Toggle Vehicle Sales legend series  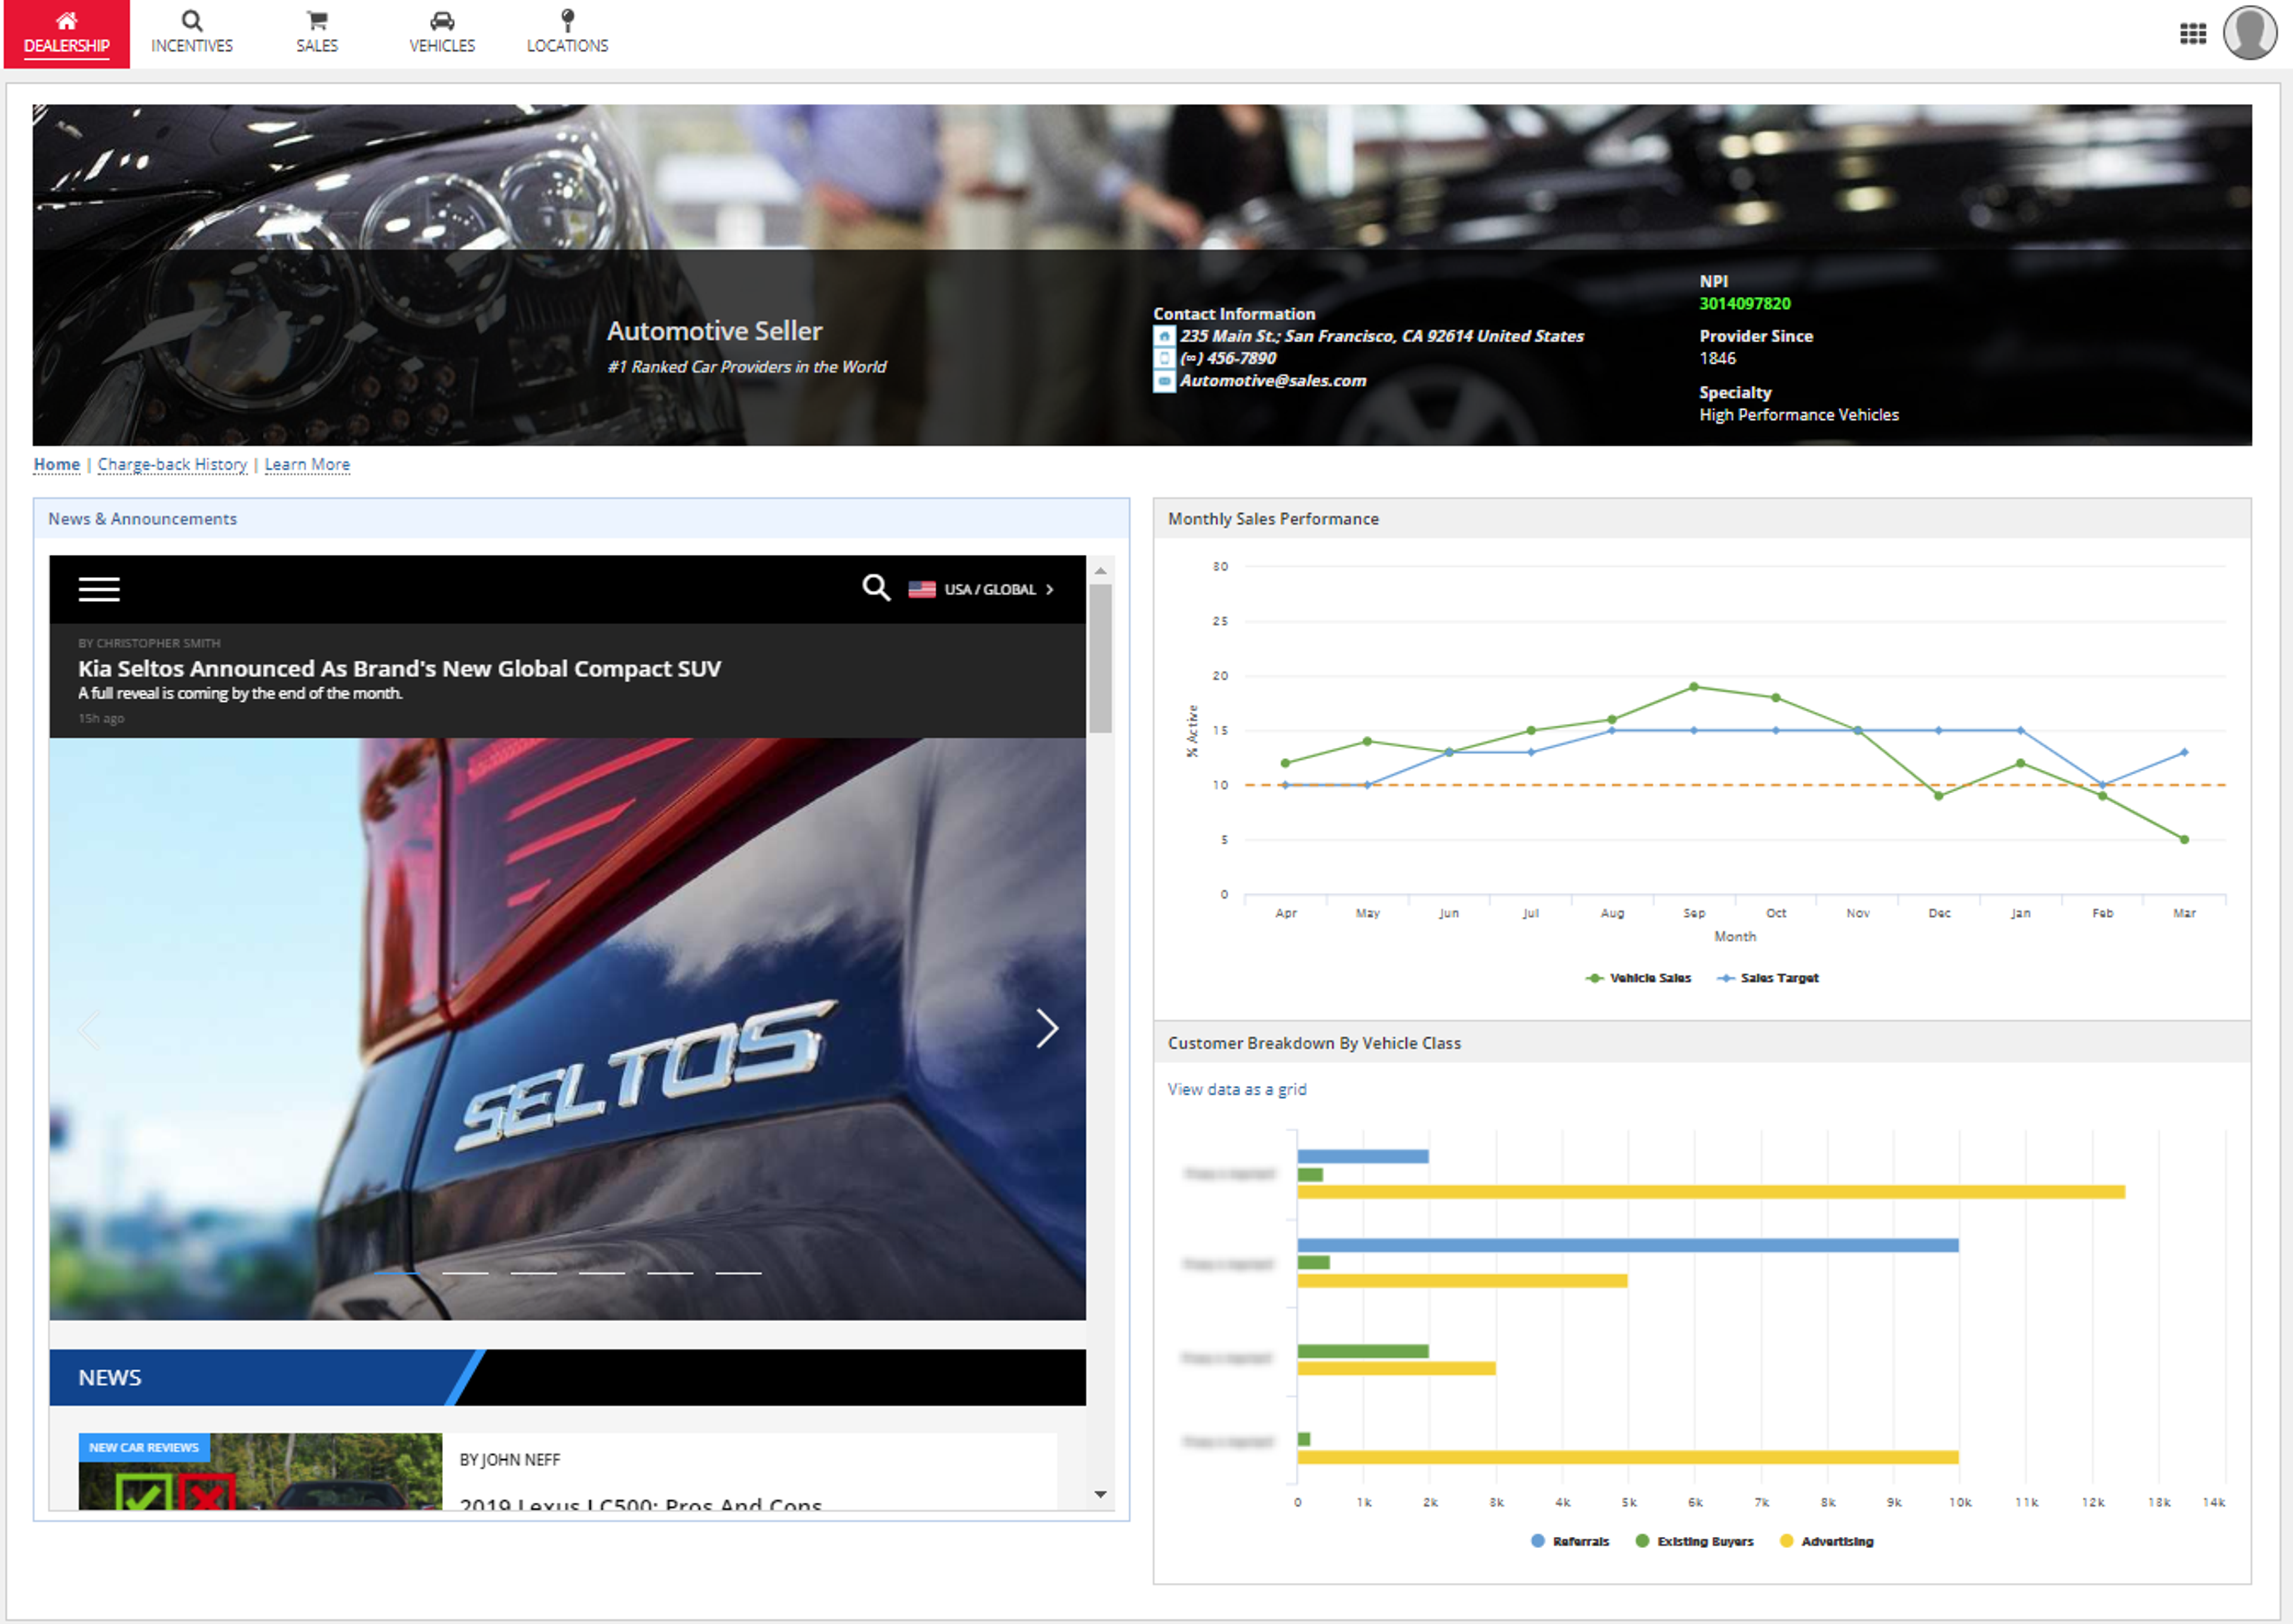[1639, 978]
